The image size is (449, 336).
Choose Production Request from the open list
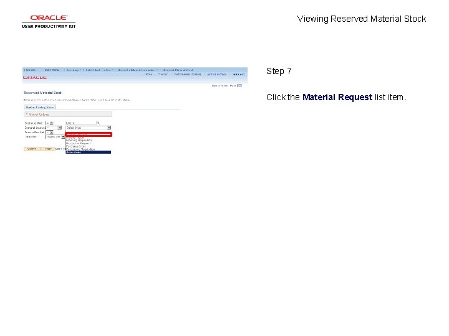(x=88, y=144)
